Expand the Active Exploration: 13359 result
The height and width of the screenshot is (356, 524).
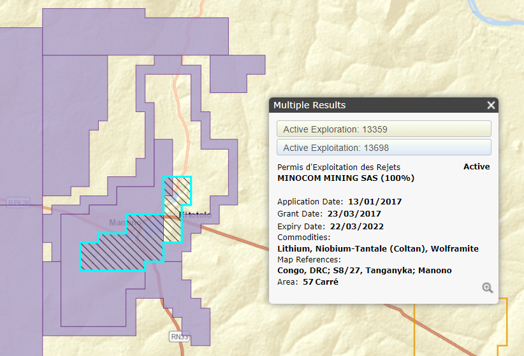(x=384, y=129)
